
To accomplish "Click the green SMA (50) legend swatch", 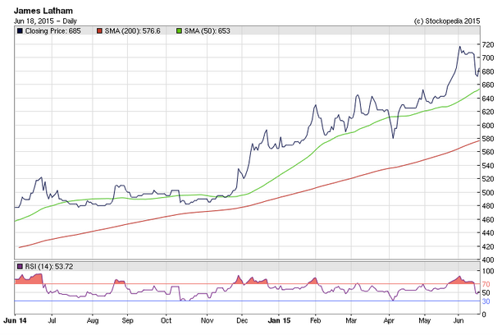I will tap(179, 31).
